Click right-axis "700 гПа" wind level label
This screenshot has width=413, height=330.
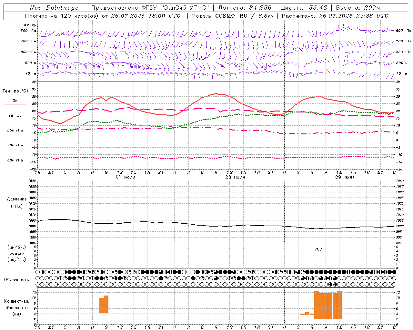[404, 41]
